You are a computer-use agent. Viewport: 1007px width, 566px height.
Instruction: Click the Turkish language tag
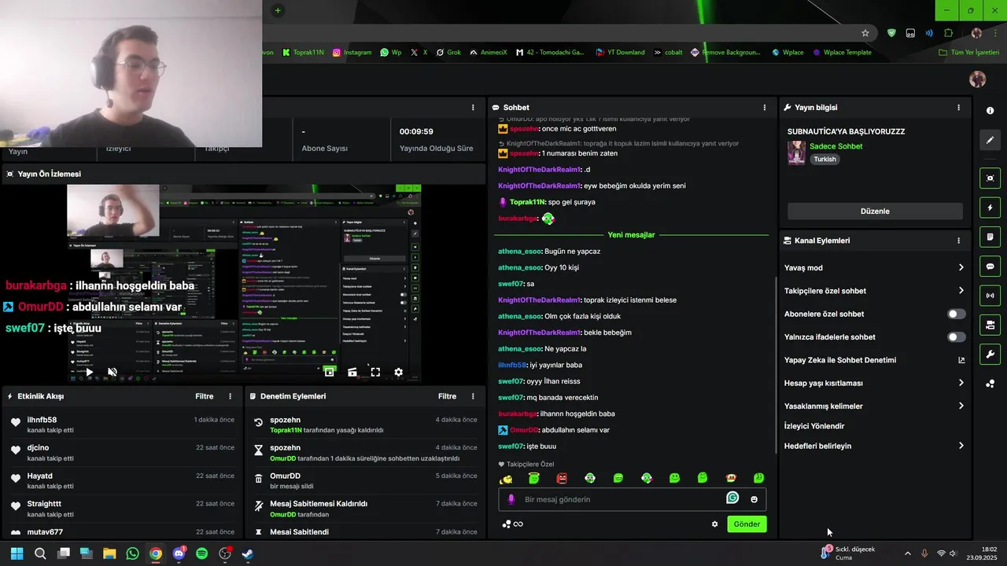click(x=824, y=160)
